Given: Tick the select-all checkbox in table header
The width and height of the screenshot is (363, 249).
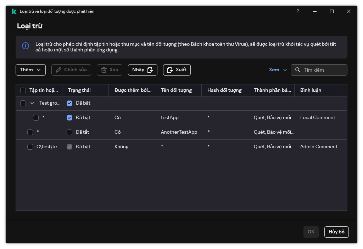Looking at the screenshot, I should [x=23, y=90].
